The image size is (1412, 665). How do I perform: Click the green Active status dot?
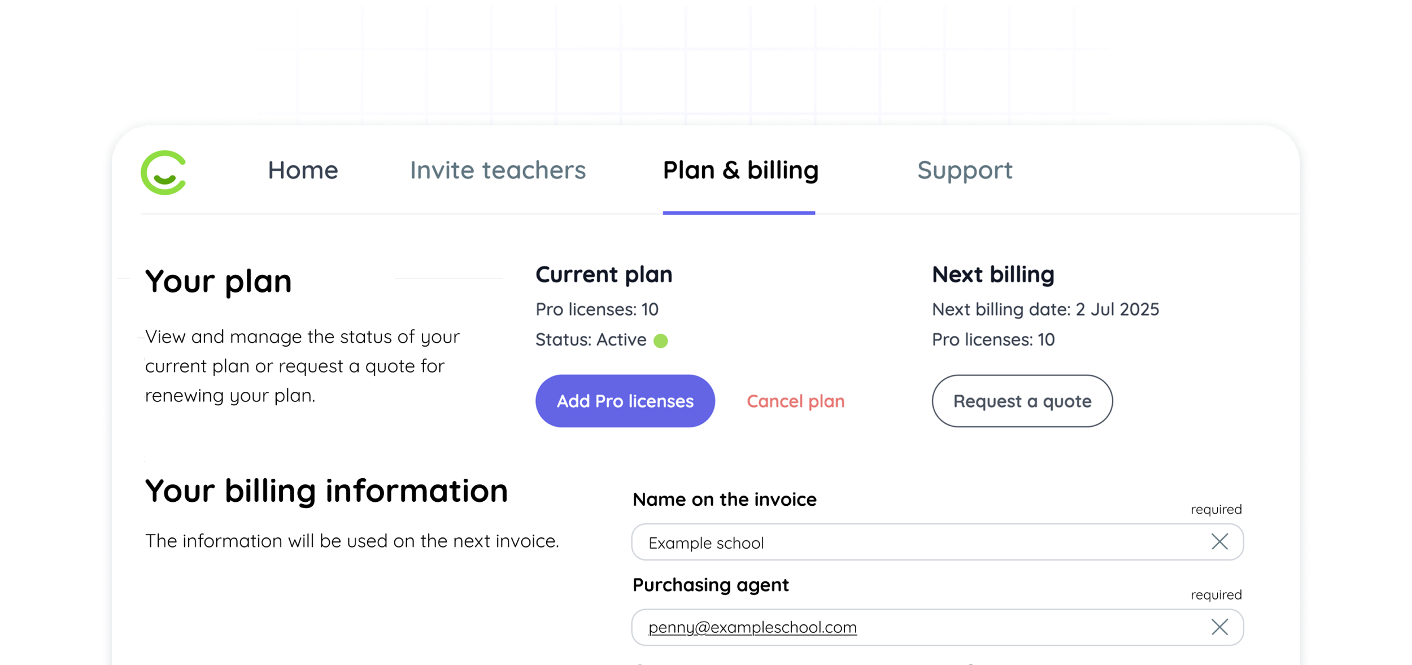(660, 340)
